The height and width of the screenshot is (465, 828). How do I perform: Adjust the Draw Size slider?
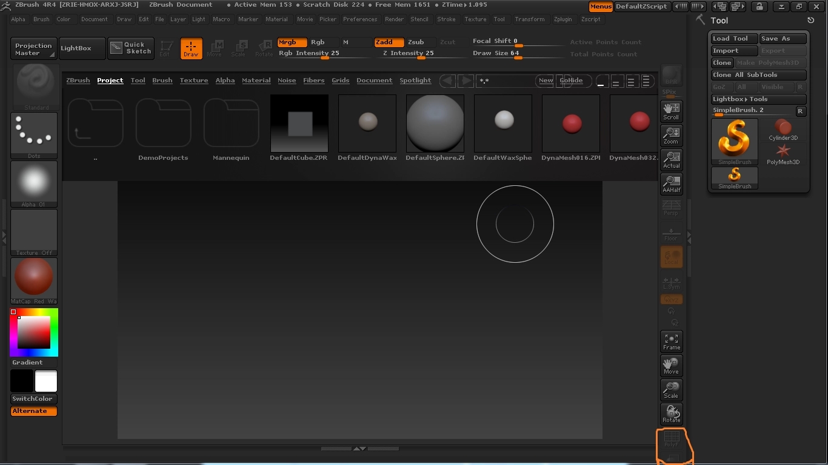tap(518, 54)
